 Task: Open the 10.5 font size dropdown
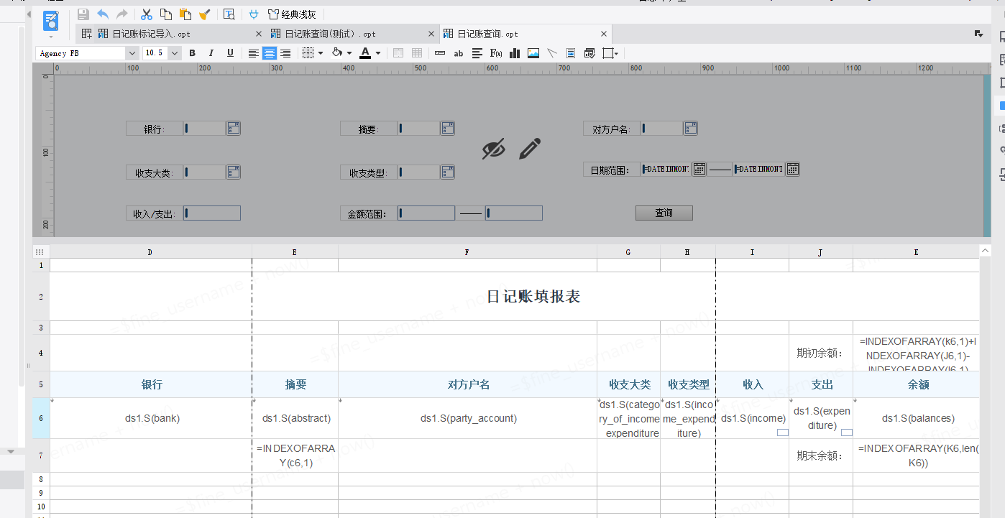[175, 53]
